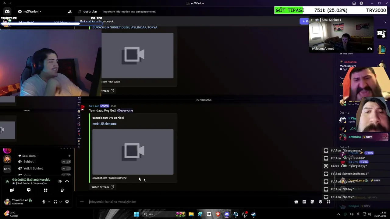
Task: Disconnect from voice using hang-up icon
Action: click(x=67, y=181)
